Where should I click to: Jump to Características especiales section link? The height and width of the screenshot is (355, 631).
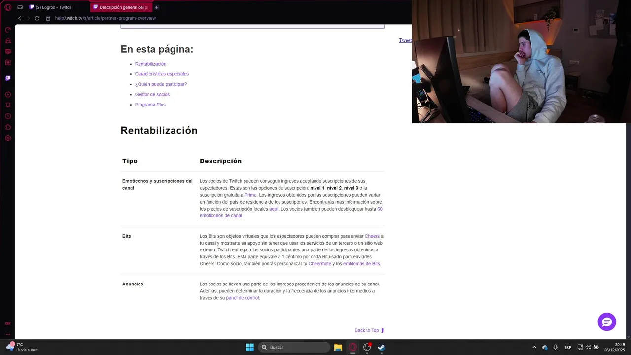[162, 74]
